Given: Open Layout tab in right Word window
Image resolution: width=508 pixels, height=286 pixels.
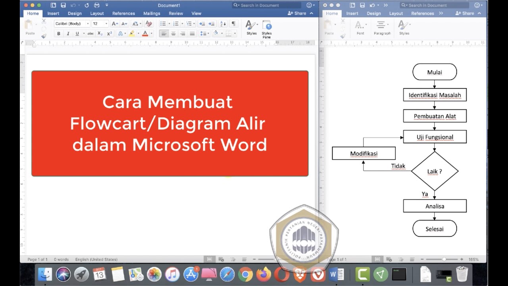Looking at the screenshot, I should click(396, 13).
